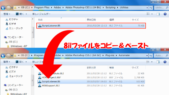This screenshot has height=95, width=169.
Task: Open recent pages dropdown in Utilities window
Action: (12, 8)
